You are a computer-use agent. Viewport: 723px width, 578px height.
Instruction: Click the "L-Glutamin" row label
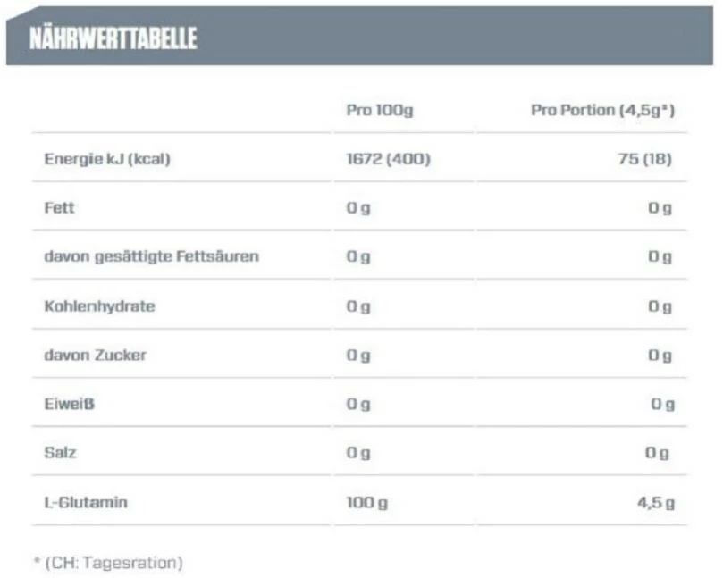click(86, 502)
